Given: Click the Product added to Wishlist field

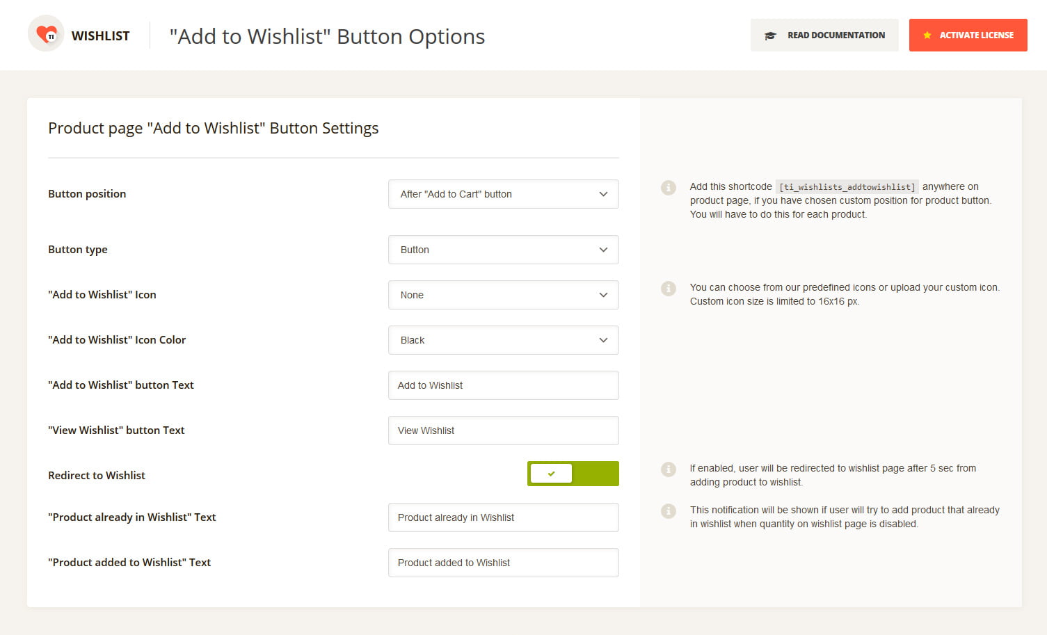Looking at the screenshot, I should 504,563.
